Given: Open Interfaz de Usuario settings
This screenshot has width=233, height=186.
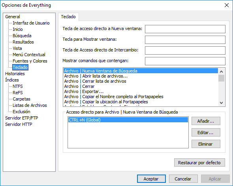Looking at the screenshot, I should point(31,23).
